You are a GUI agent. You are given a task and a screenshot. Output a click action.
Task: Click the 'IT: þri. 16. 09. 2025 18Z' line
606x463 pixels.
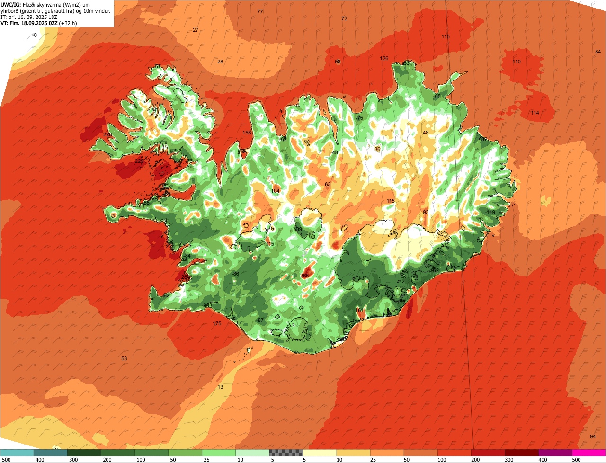29,17
